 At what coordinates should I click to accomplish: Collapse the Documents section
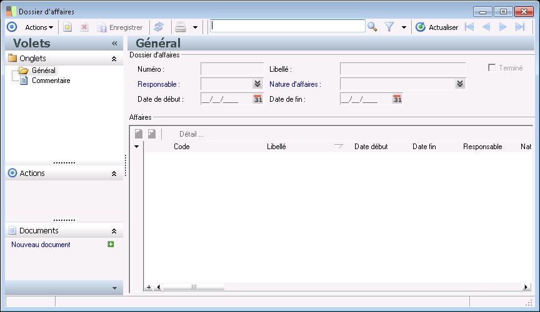tap(114, 231)
